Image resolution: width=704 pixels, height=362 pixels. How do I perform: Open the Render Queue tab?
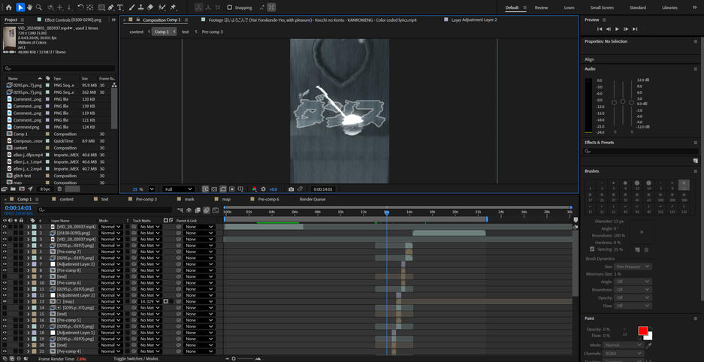pos(312,199)
